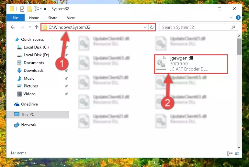249x167 pixels.
Task: Switch to the Home ribbon tab
Action: pos(34,18)
